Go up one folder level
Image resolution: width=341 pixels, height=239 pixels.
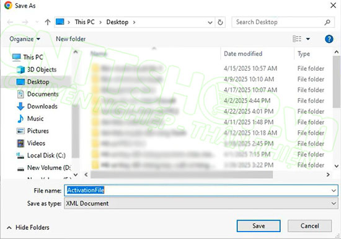(47, 22)
